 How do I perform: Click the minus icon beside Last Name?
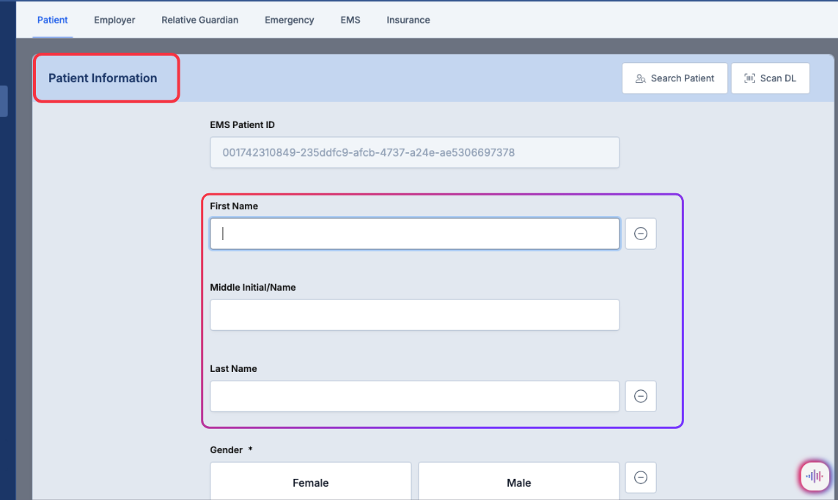(640, 396)
